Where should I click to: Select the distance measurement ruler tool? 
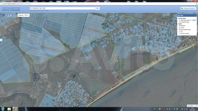3,15
